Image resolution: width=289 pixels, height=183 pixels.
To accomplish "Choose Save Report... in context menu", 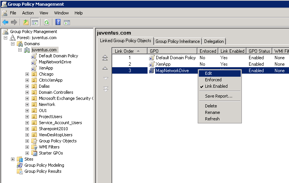I will click(219, 96).
